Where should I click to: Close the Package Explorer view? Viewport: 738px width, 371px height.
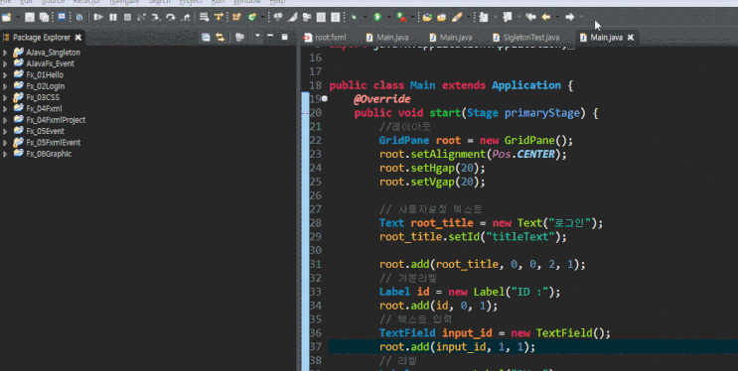point(78,37)
